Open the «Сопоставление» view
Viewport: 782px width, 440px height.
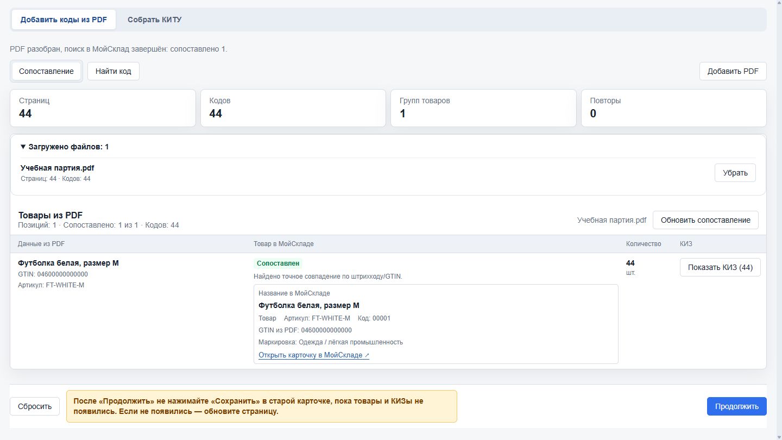point(46,71)
